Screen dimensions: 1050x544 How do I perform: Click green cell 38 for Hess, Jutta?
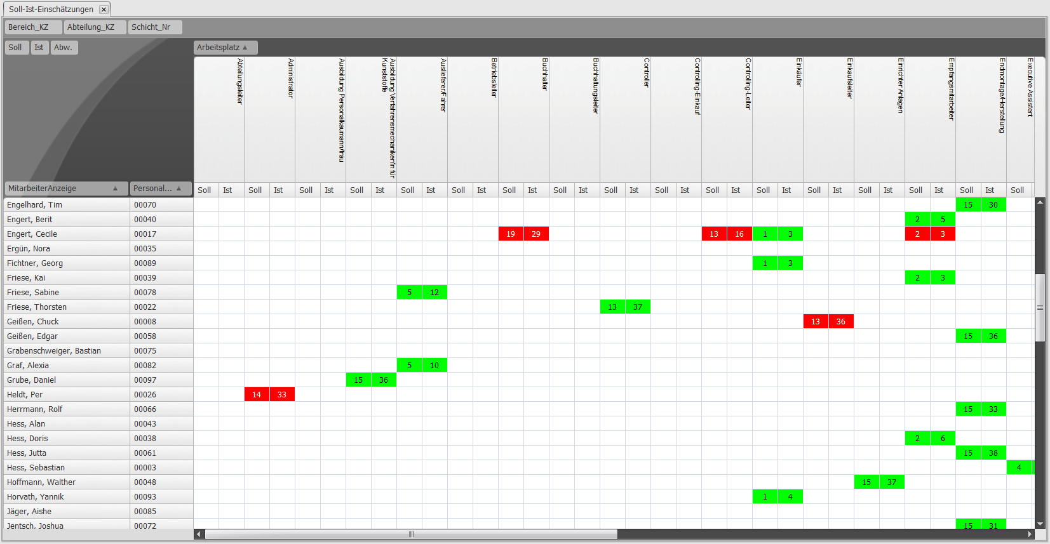point(993,453)
